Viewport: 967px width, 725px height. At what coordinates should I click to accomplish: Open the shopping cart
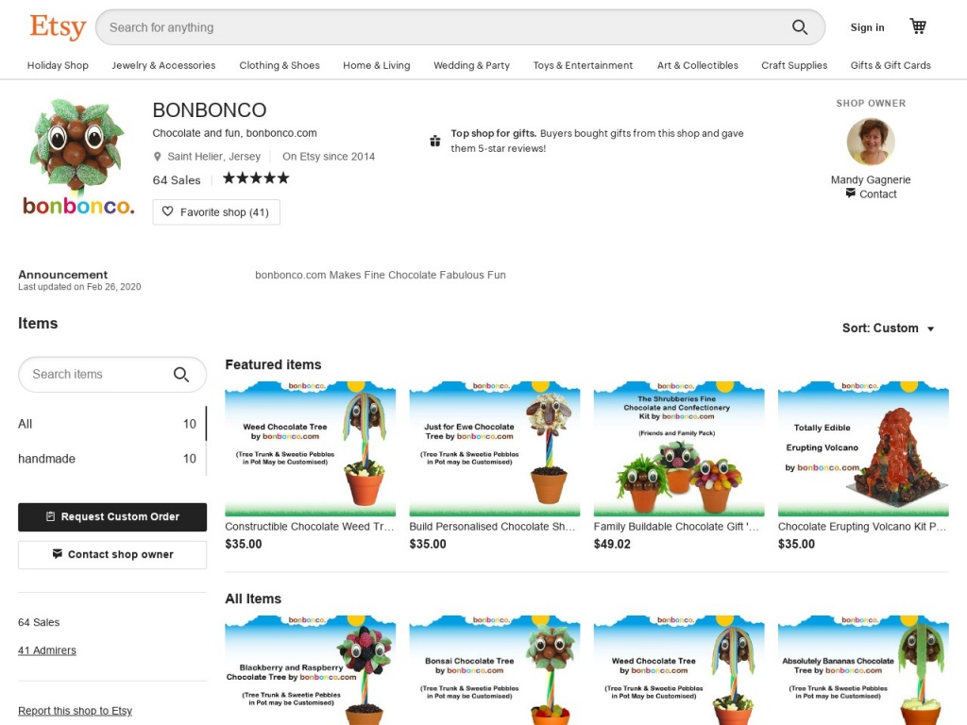[917, 26]
